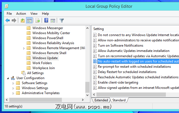The width and height of the screenshot is (179, 113).
Task: Click the Windows Messenger folder icon
Action: tap(29, 28)
